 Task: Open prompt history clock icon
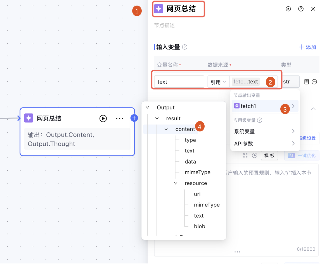255,155
